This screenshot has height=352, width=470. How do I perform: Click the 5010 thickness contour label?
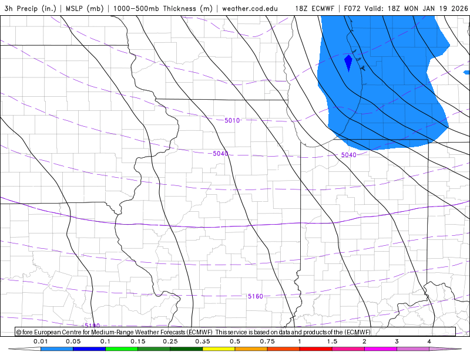[232, 120]
